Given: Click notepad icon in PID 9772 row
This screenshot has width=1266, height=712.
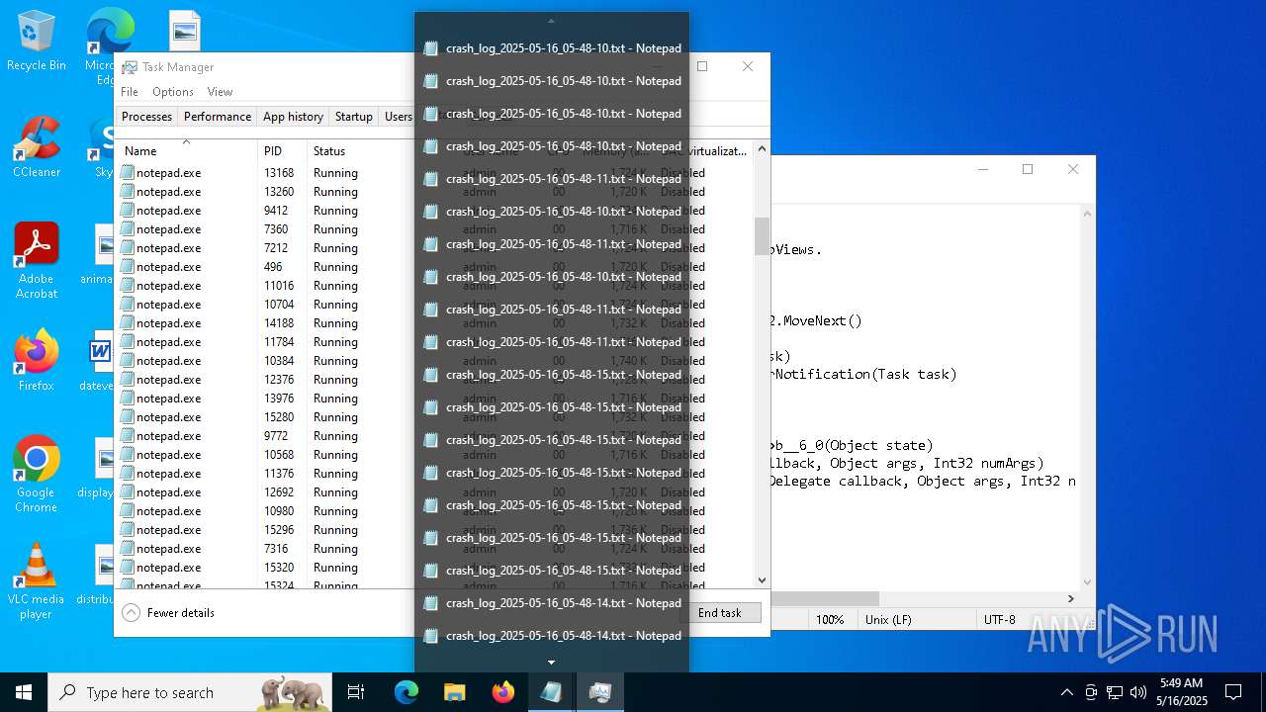Looking at the screenshot, I should pyautogui.click(x=127, y=435).
